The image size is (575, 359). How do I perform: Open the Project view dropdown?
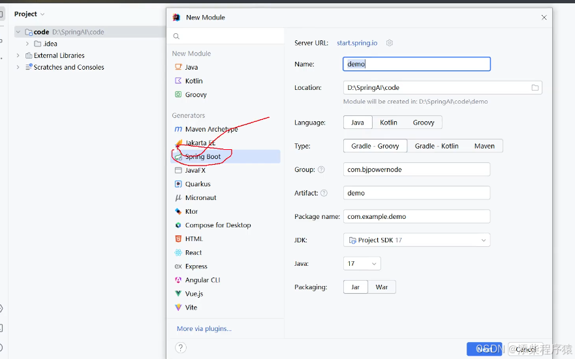pos(29,14)
